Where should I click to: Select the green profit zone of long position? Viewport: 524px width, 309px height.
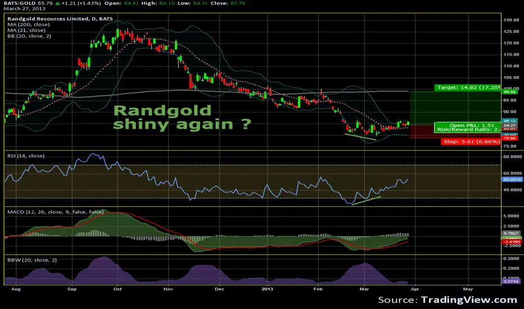pos(455,107)
